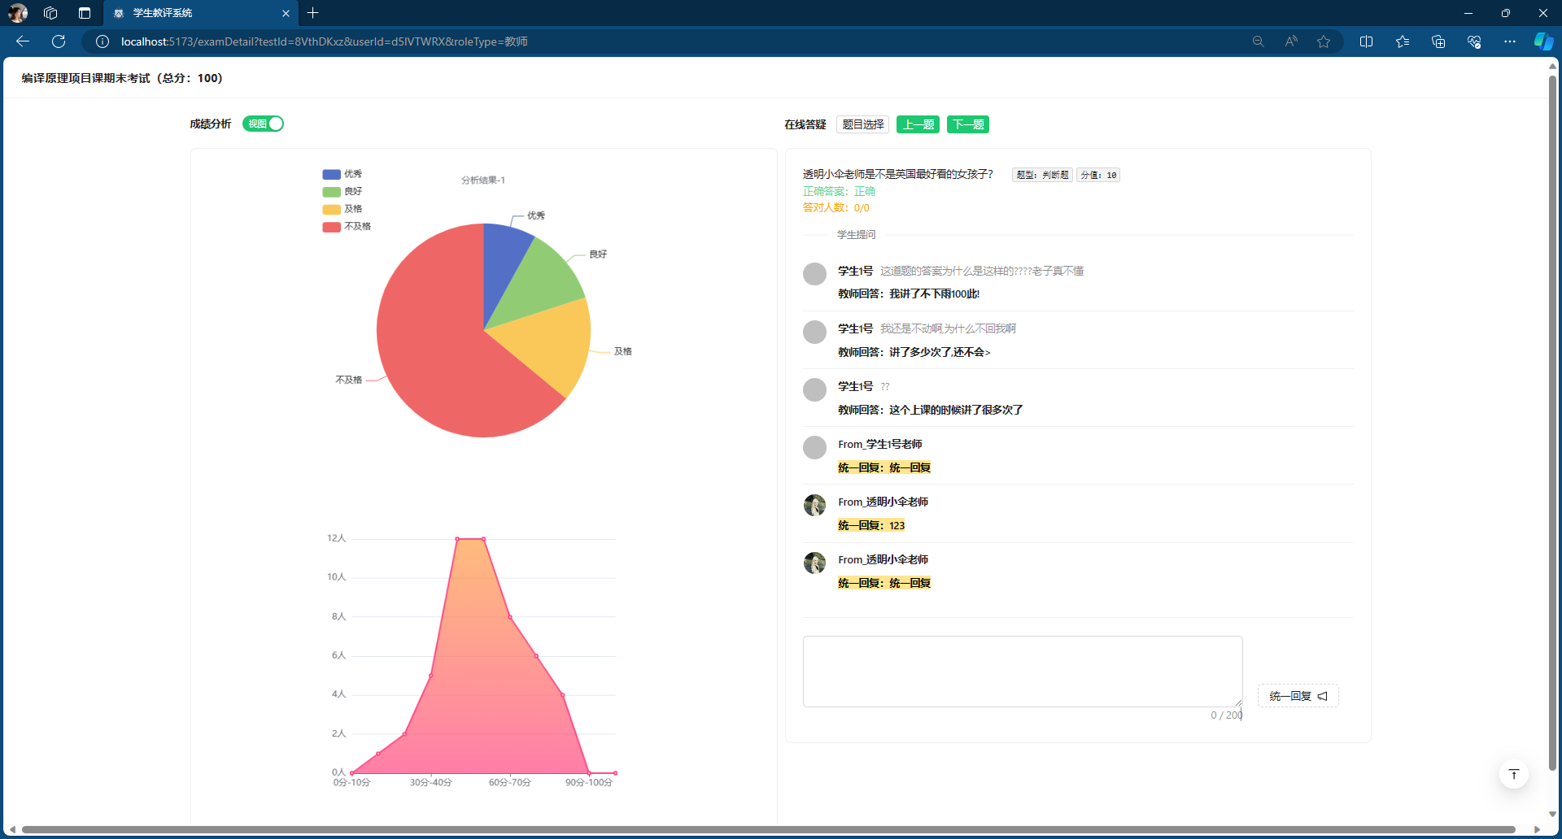The image size is (1562, 839).
Task: Refresh the page with reload icon
Action: coord(59,41)
